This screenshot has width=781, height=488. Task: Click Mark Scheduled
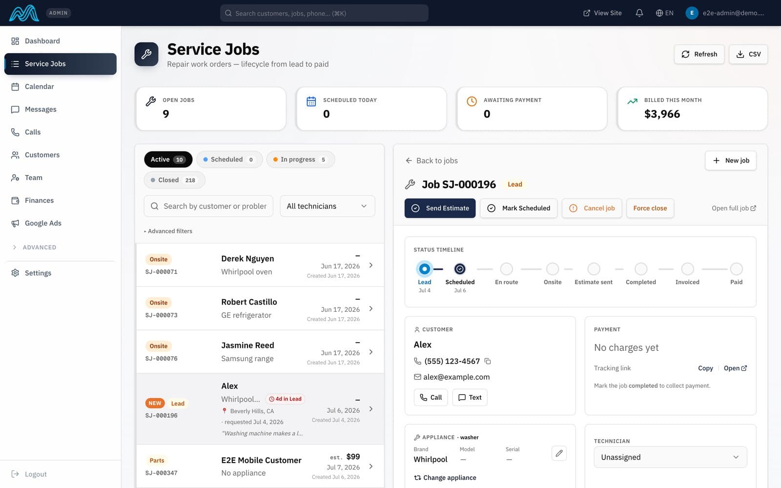click(x=518, y=208)
